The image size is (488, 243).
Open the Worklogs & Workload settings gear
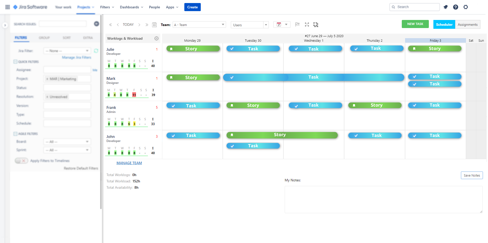tap(157, 38)
